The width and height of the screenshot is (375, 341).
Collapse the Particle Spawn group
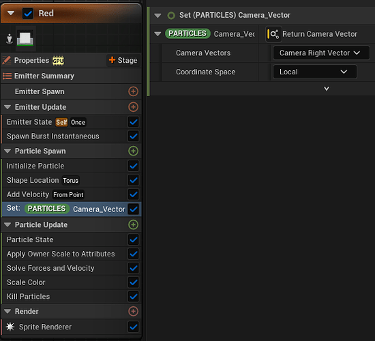pyautogui.click(x=7, y=151)
